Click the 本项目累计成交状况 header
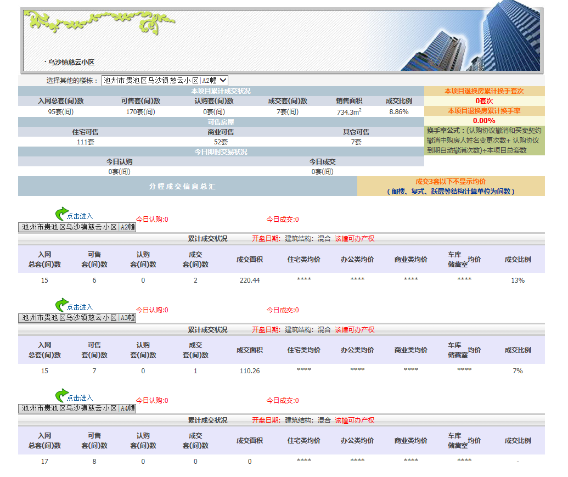 [x=221, y=91]
